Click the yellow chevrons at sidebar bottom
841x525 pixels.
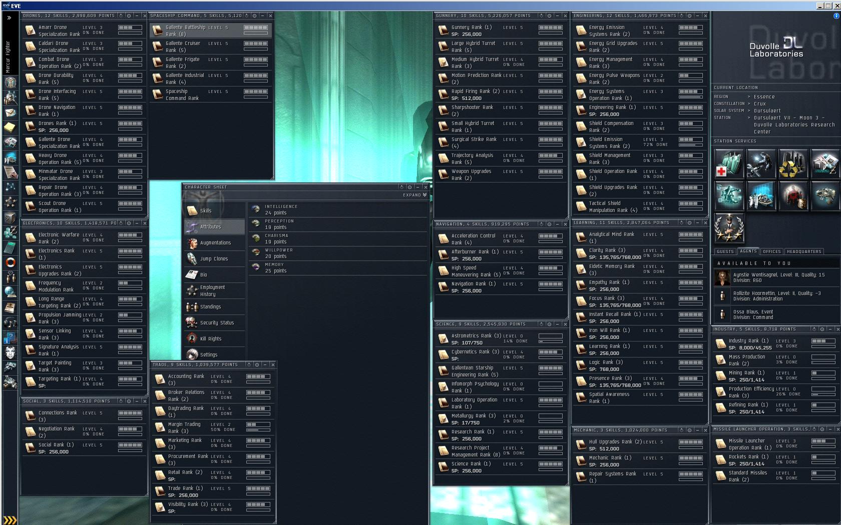click(10, 520)
